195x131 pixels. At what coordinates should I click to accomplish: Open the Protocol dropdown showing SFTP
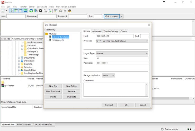(122, 41)
